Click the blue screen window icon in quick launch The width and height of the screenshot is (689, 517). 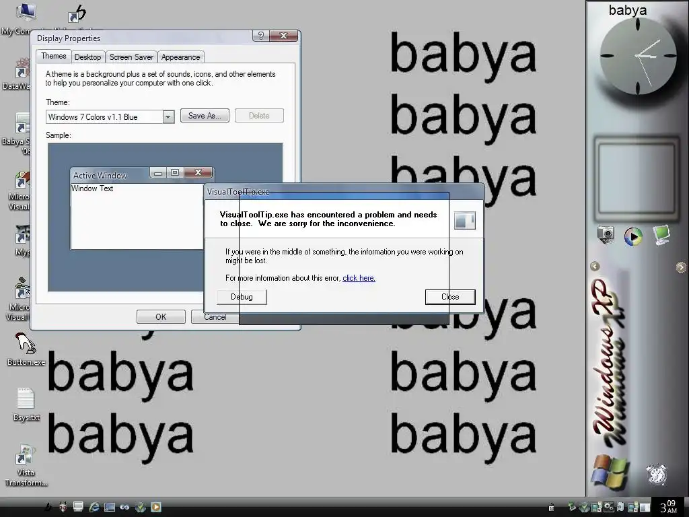(110, 508)
